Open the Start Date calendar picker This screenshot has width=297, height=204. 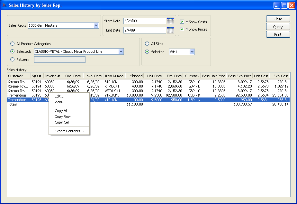[170, 21]
